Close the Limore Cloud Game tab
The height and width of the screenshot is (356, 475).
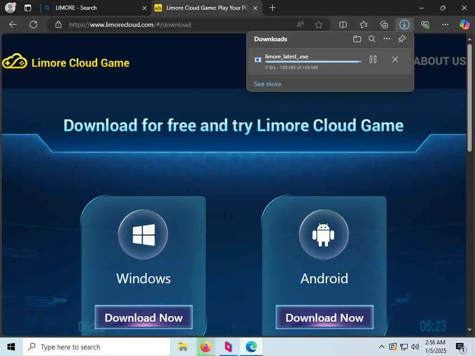point(256,8)
